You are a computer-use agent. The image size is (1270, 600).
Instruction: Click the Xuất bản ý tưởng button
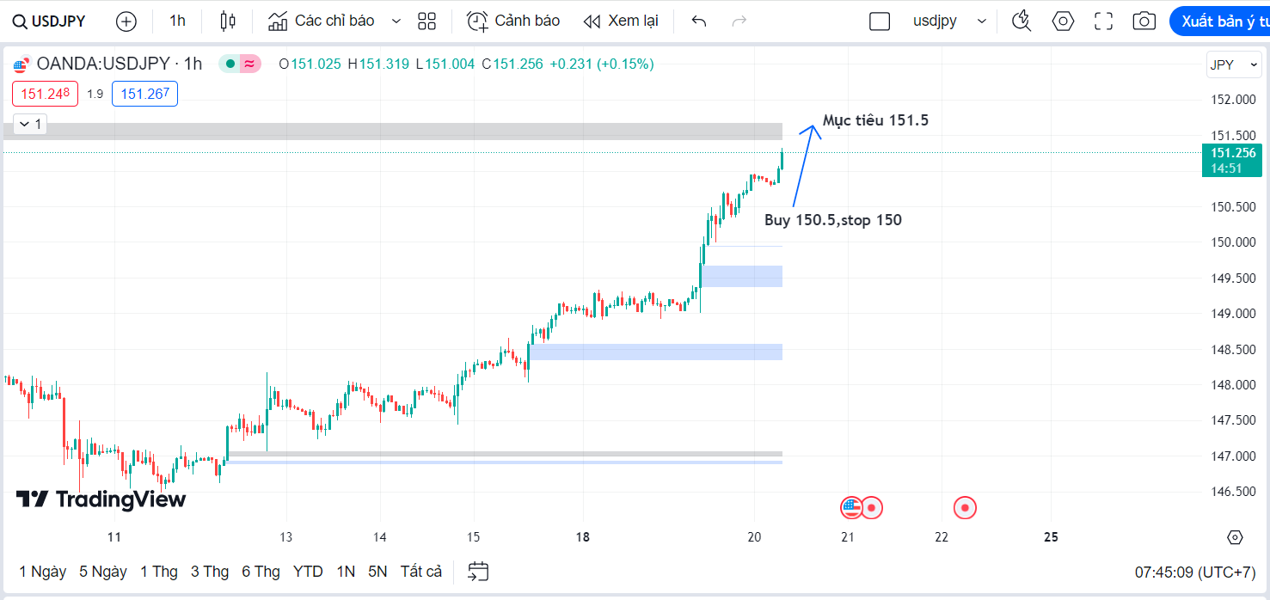(1223, 21)
